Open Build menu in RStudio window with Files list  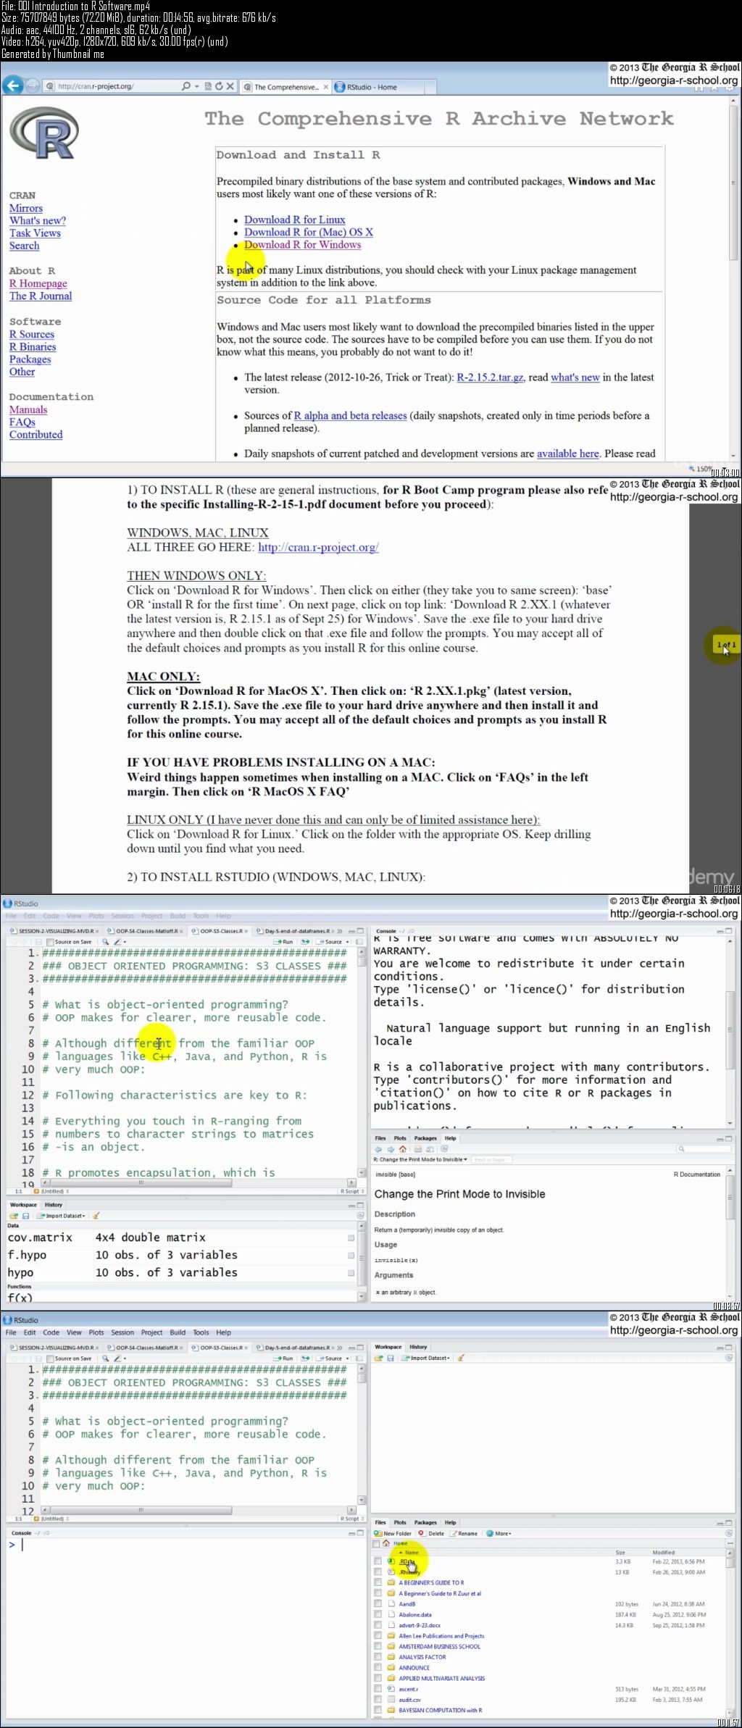pos(178,1332)
